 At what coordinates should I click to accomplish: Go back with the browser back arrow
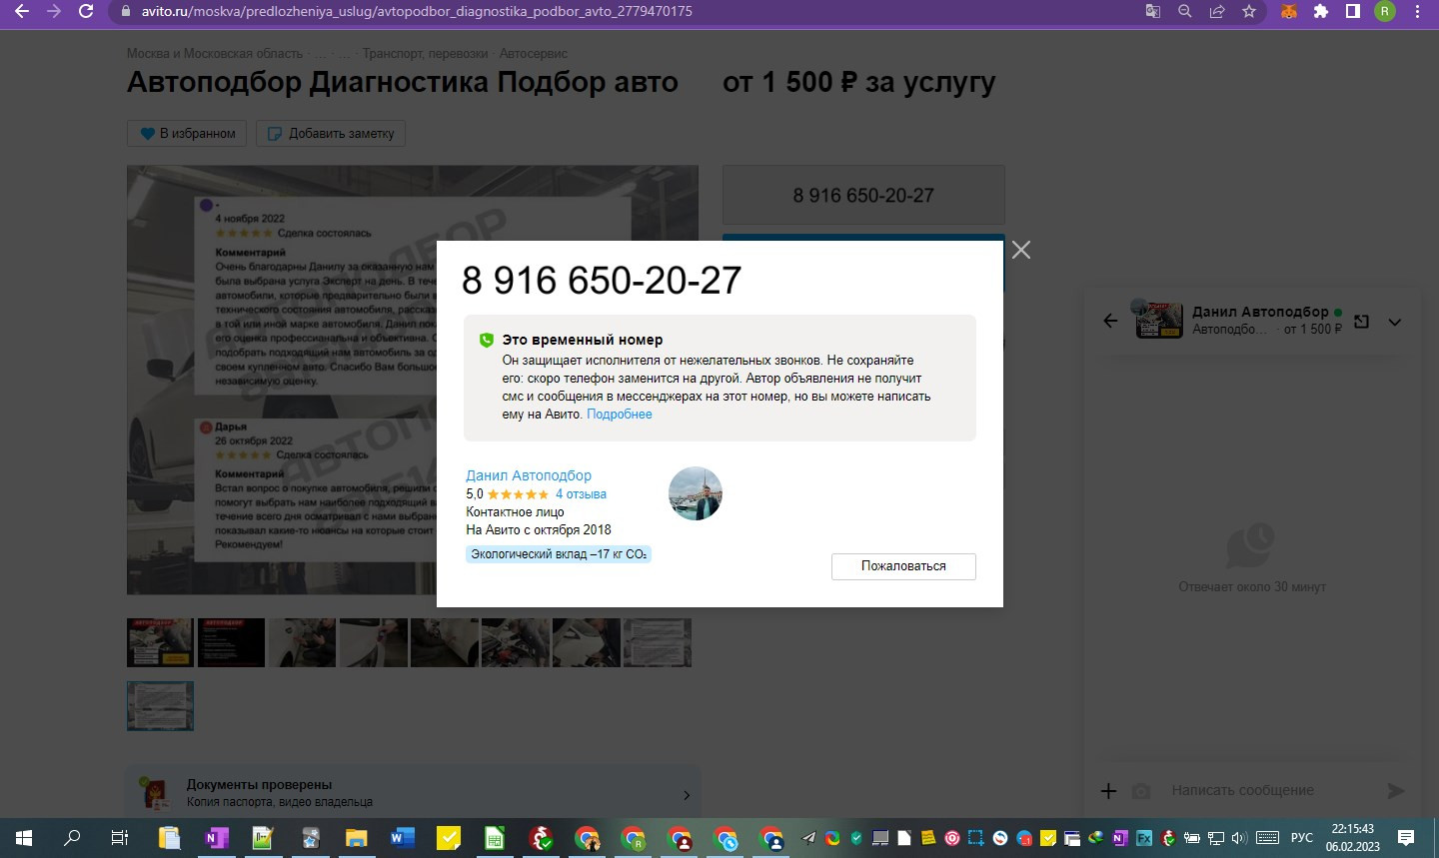(x=22, y=12)
